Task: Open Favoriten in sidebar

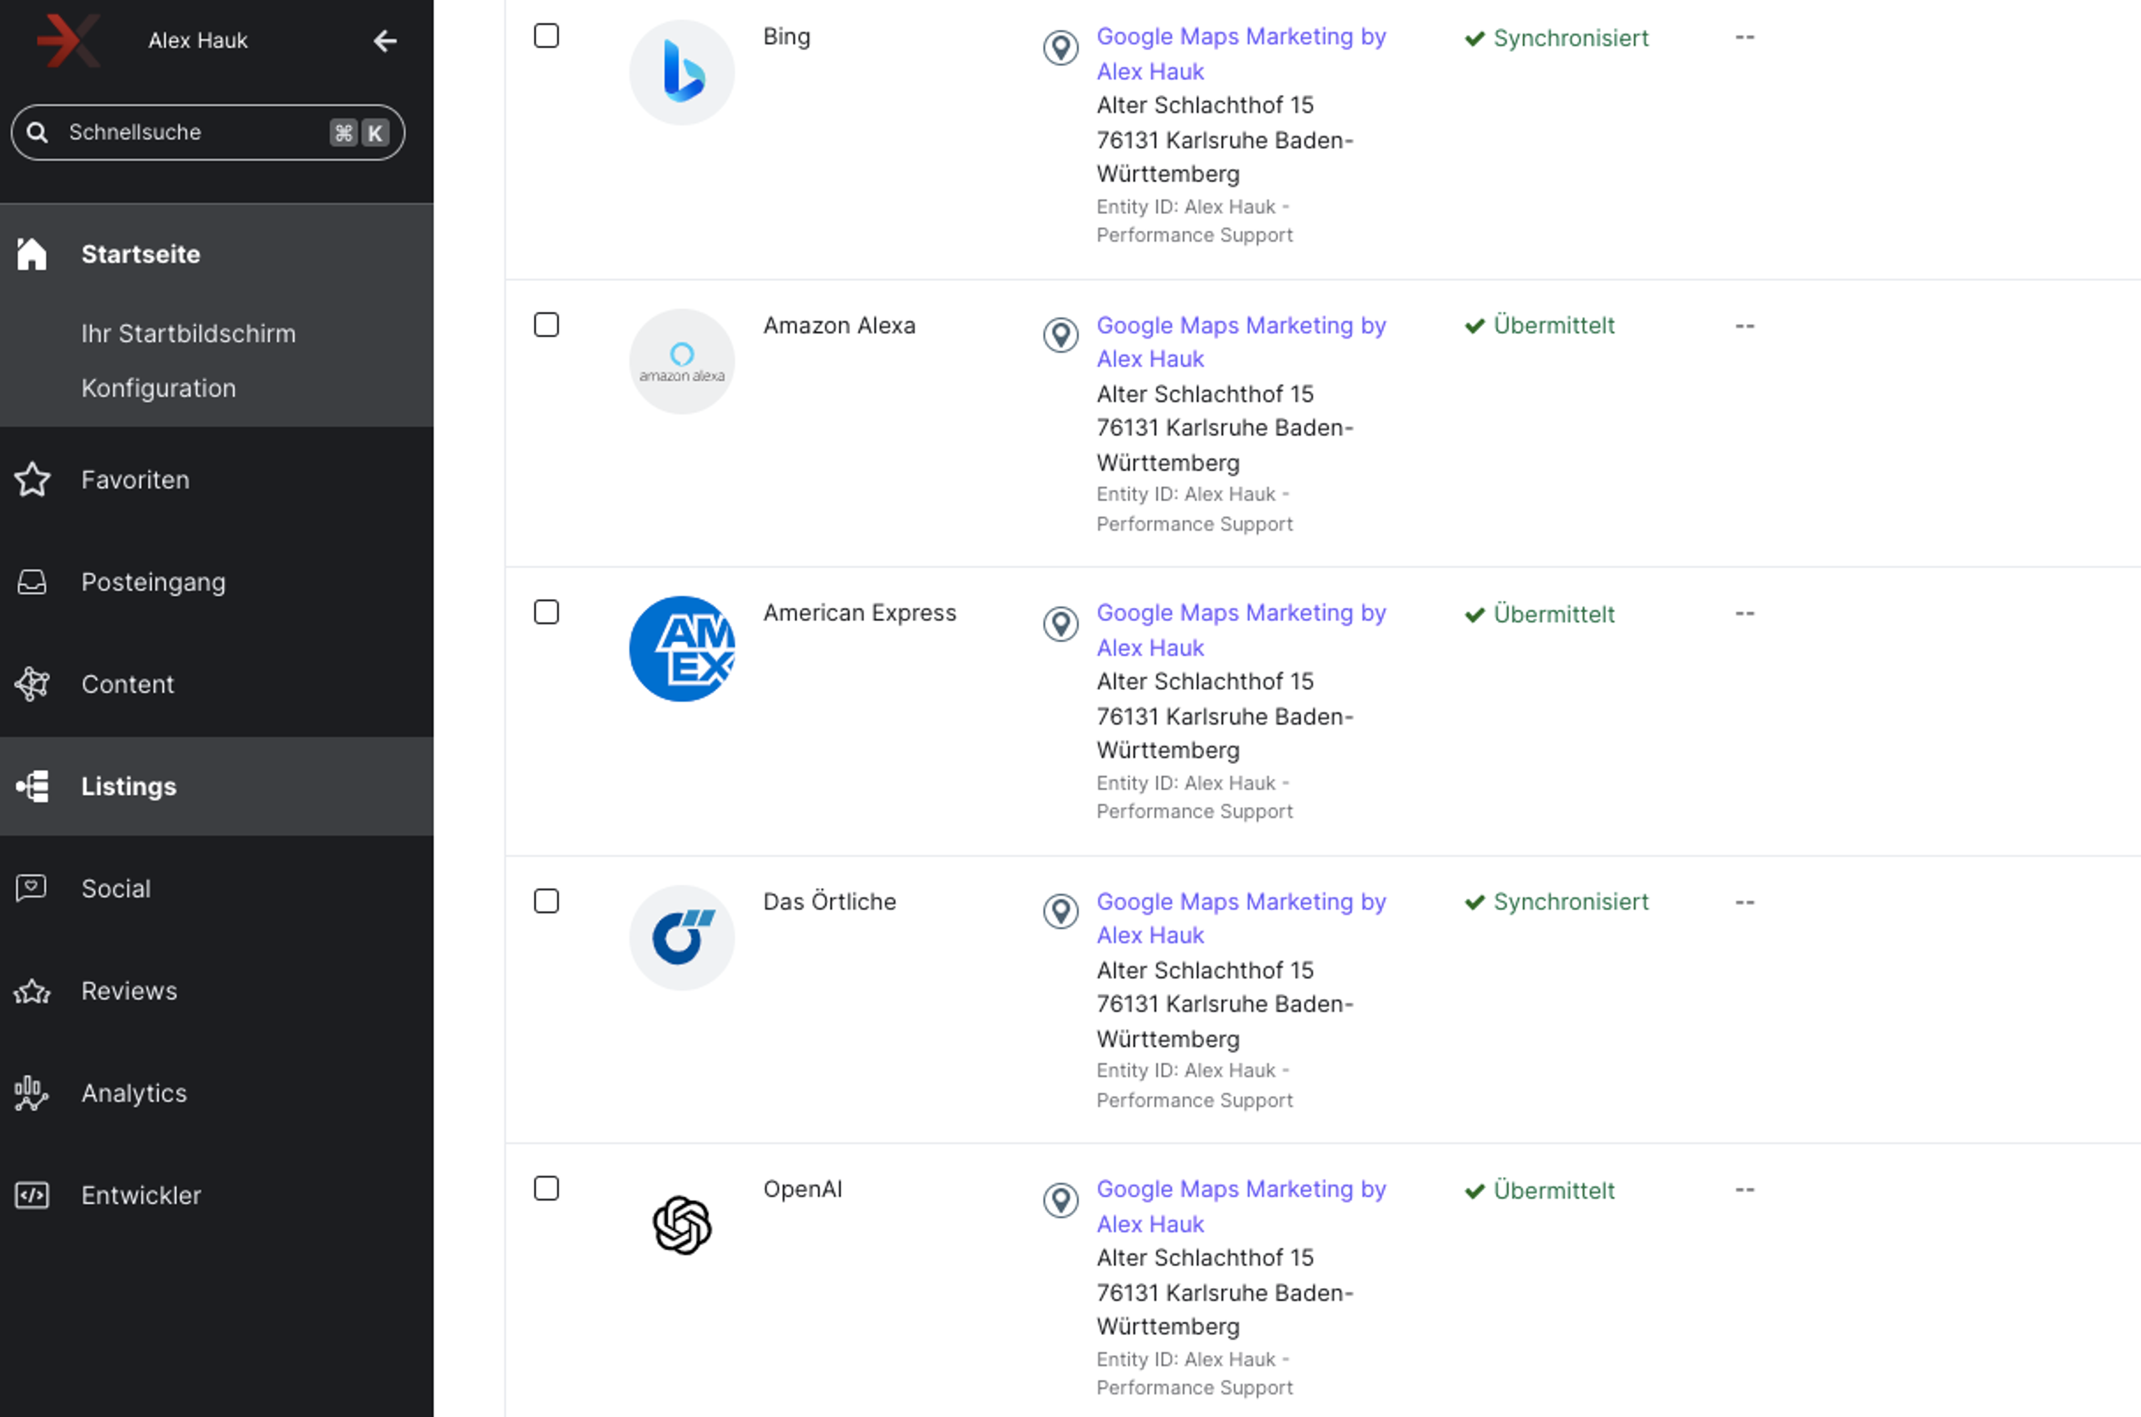Action: pos(217,480)
